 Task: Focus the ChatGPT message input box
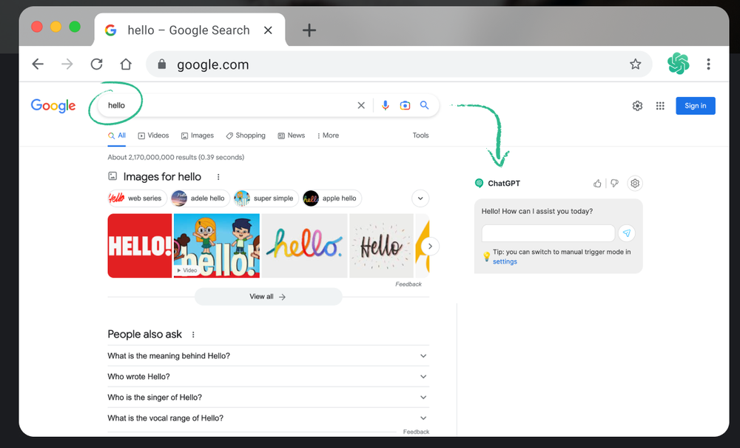click(x=548, y=233)
